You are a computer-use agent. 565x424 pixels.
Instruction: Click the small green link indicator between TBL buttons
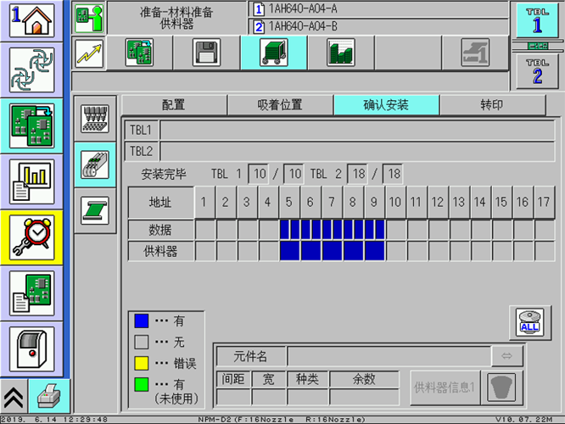click(x=538, y=46)
